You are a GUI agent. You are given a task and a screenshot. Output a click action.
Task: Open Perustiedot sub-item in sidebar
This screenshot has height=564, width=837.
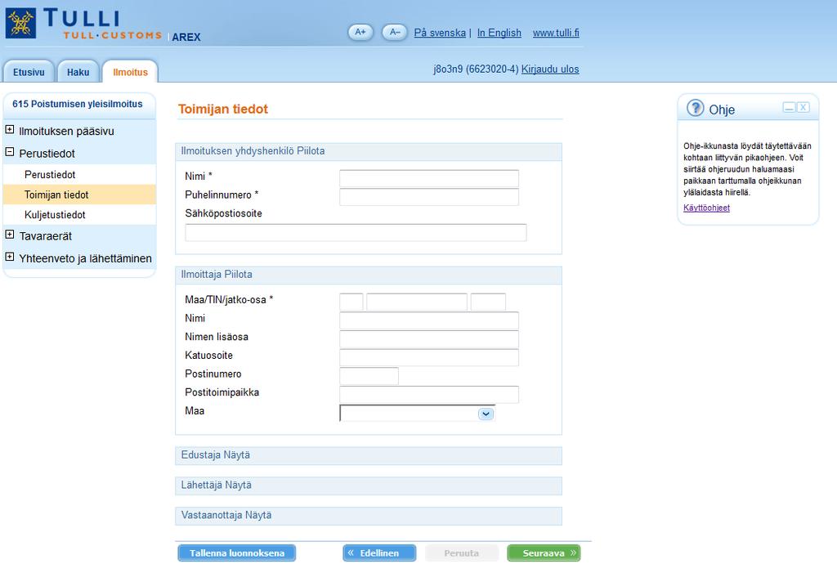(50, 174)
